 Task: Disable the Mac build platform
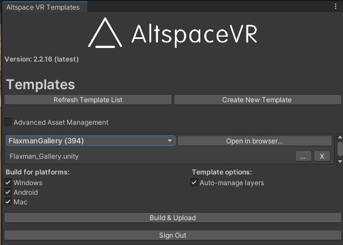pos(8,202)
